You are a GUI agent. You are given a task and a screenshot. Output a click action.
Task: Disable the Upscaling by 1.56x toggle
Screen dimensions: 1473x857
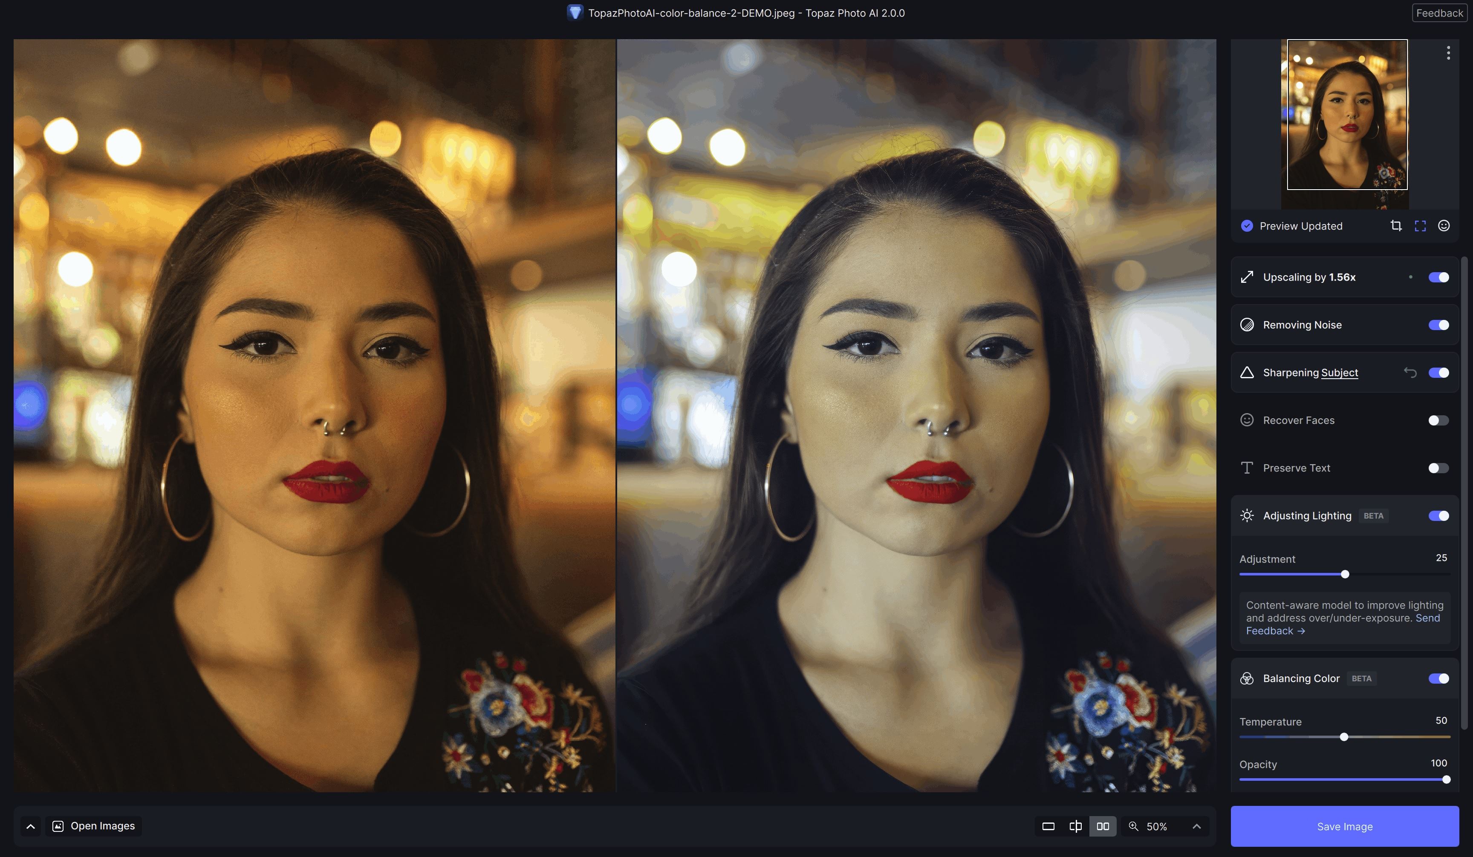[1438, 277]
